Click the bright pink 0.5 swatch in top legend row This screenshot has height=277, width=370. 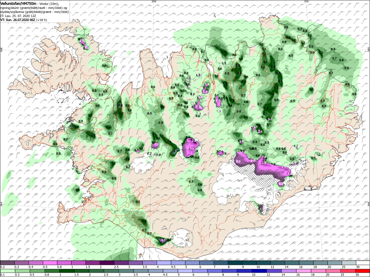click(51, 263)
